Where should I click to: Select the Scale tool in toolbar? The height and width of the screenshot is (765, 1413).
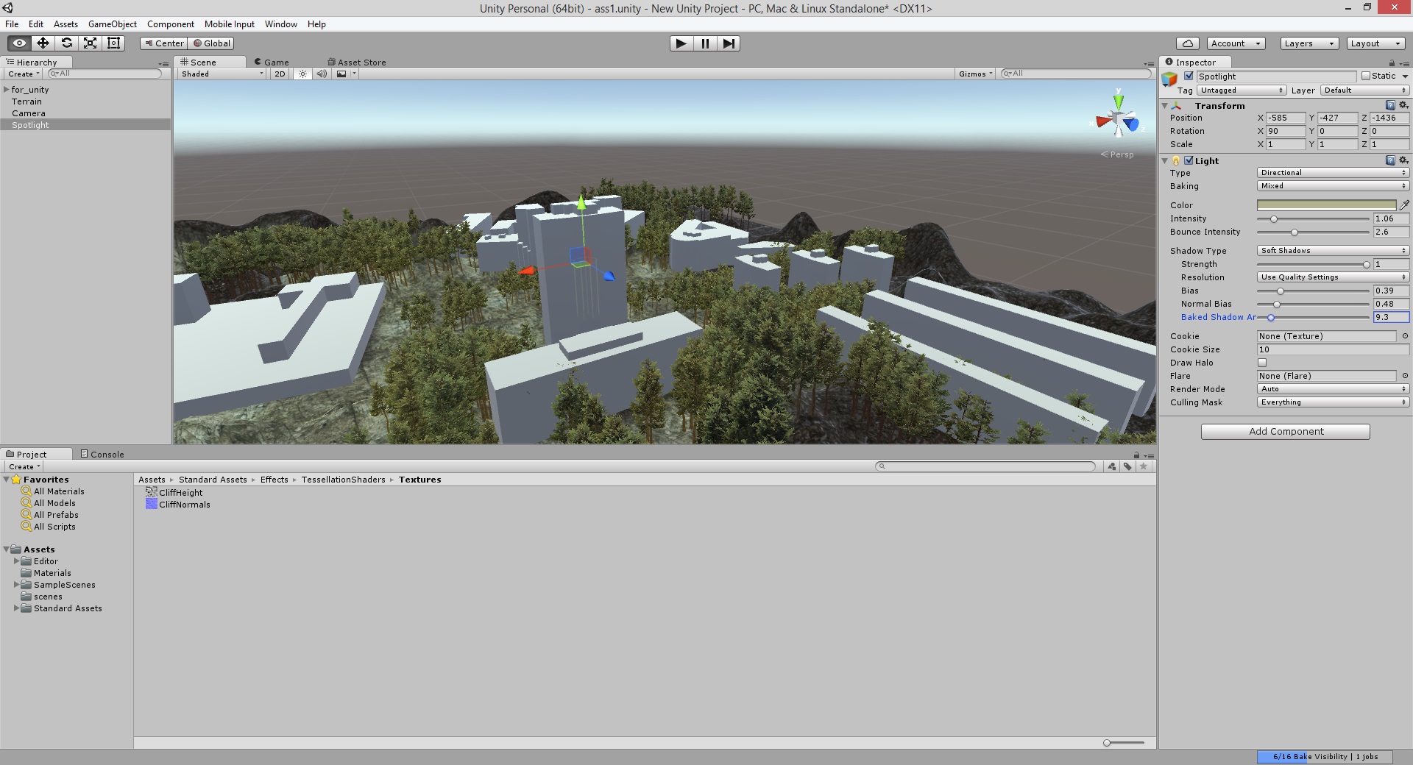coord(90,43)
